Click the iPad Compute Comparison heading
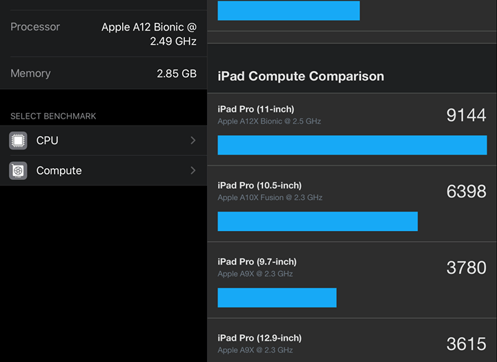The width and height of the screenshot is (497, 362). tap(301, 77)
